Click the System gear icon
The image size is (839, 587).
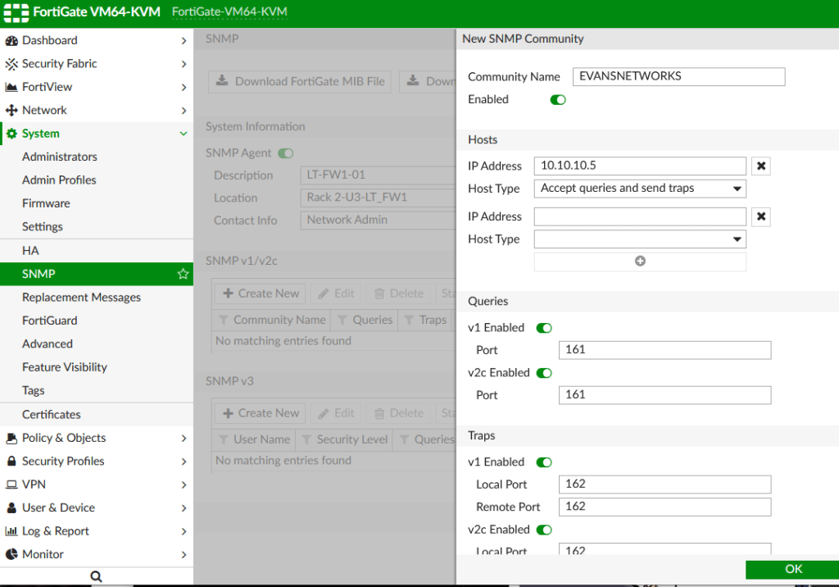click(x=11, y=134)
